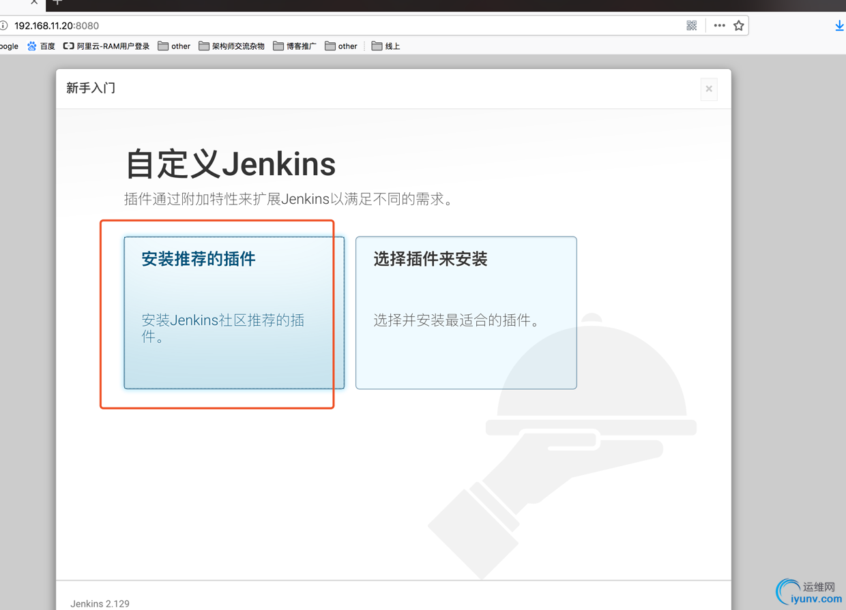846x610 pixels.
Task: Open the 博客推广 bookmark folder
Action: click(x=295, y=46)
